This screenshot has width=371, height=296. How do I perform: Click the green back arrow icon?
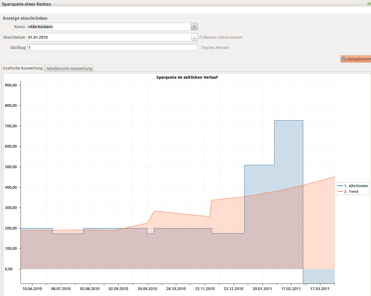pos(369,4)
